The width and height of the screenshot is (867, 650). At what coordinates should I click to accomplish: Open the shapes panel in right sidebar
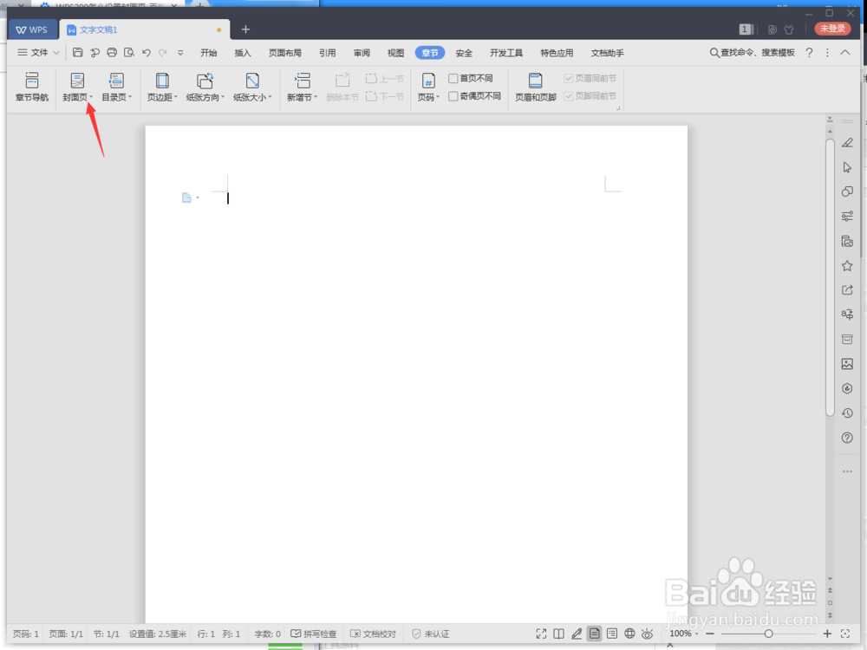[847, 192]
